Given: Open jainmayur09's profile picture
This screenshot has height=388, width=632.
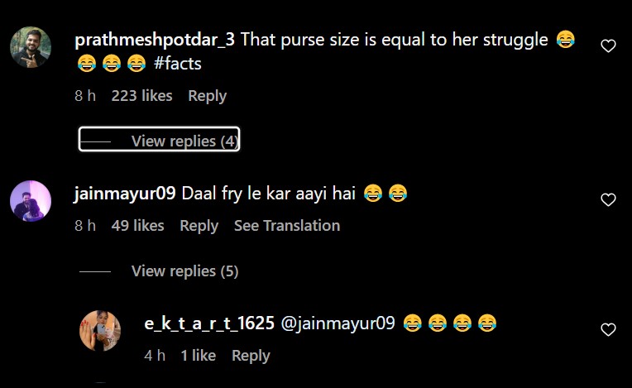Looking at the screenshot, I should point(31,201).
